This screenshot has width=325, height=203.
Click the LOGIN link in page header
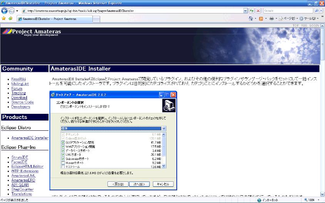coord(314,25)
